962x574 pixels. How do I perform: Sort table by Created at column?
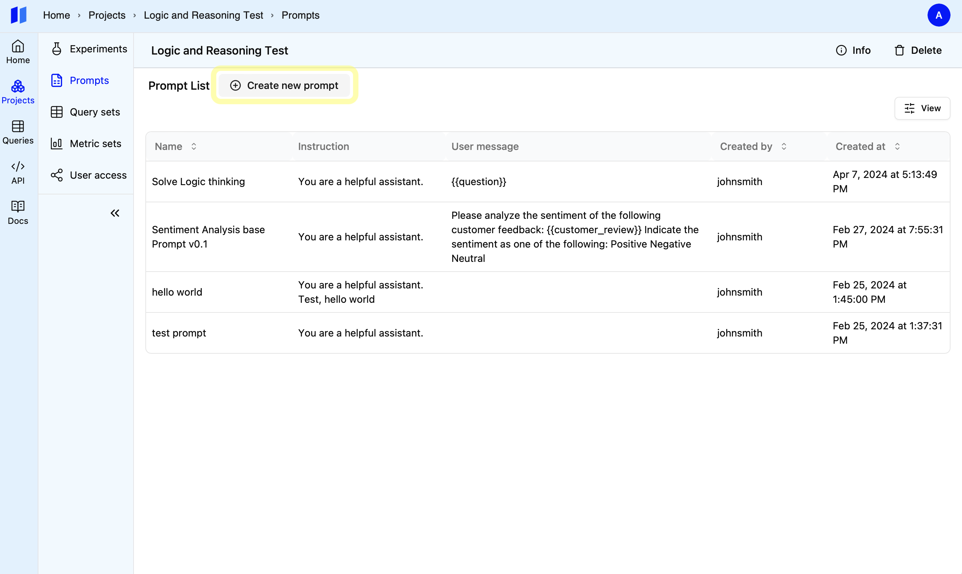pos(897,147)
